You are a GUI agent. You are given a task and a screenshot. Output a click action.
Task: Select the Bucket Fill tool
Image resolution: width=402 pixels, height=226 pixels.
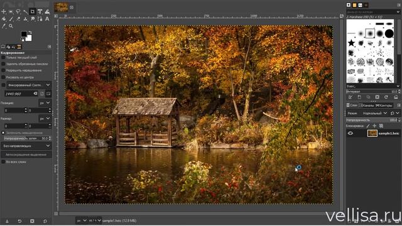point(4,19)
